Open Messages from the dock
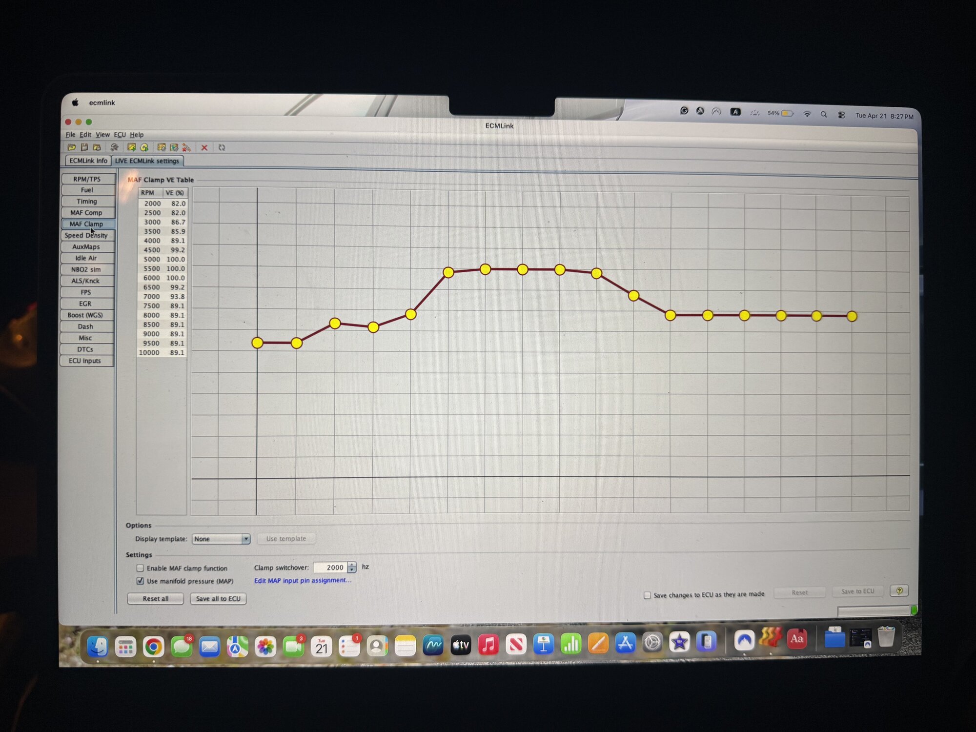Screen dimensions: 976x732 coord(182,647)
